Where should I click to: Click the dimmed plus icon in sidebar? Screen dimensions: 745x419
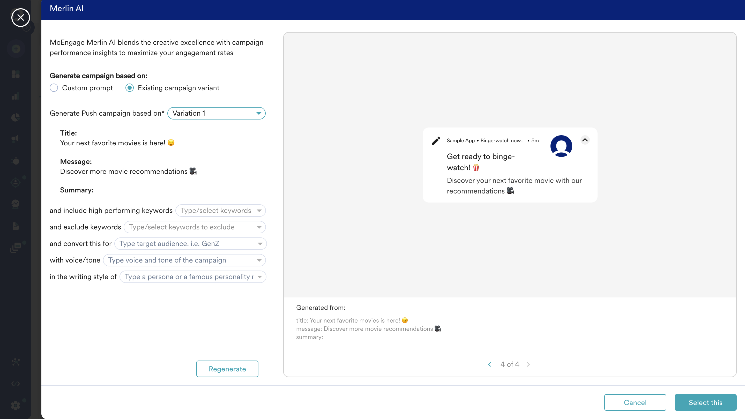tap(16, 49)
